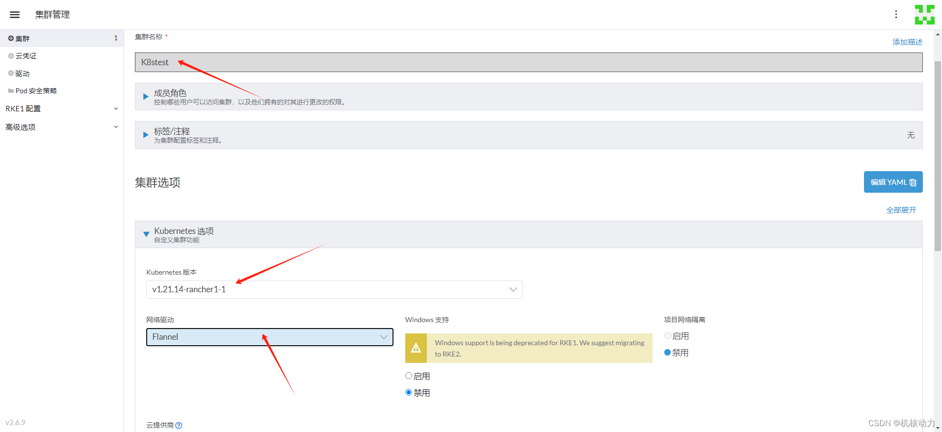Viewport: 942px width, 432px height.
Task: Open the 集群 sidebar item
Action: tap(62, 38)
